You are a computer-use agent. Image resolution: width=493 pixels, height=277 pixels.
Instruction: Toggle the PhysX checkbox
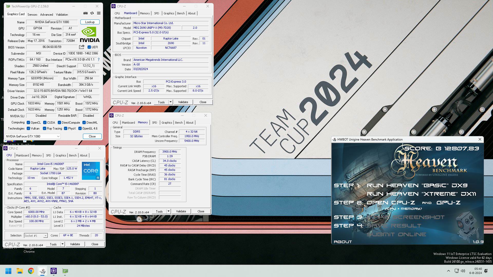[x=65, y=128]
